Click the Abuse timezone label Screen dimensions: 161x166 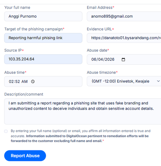tap(102, 72)
